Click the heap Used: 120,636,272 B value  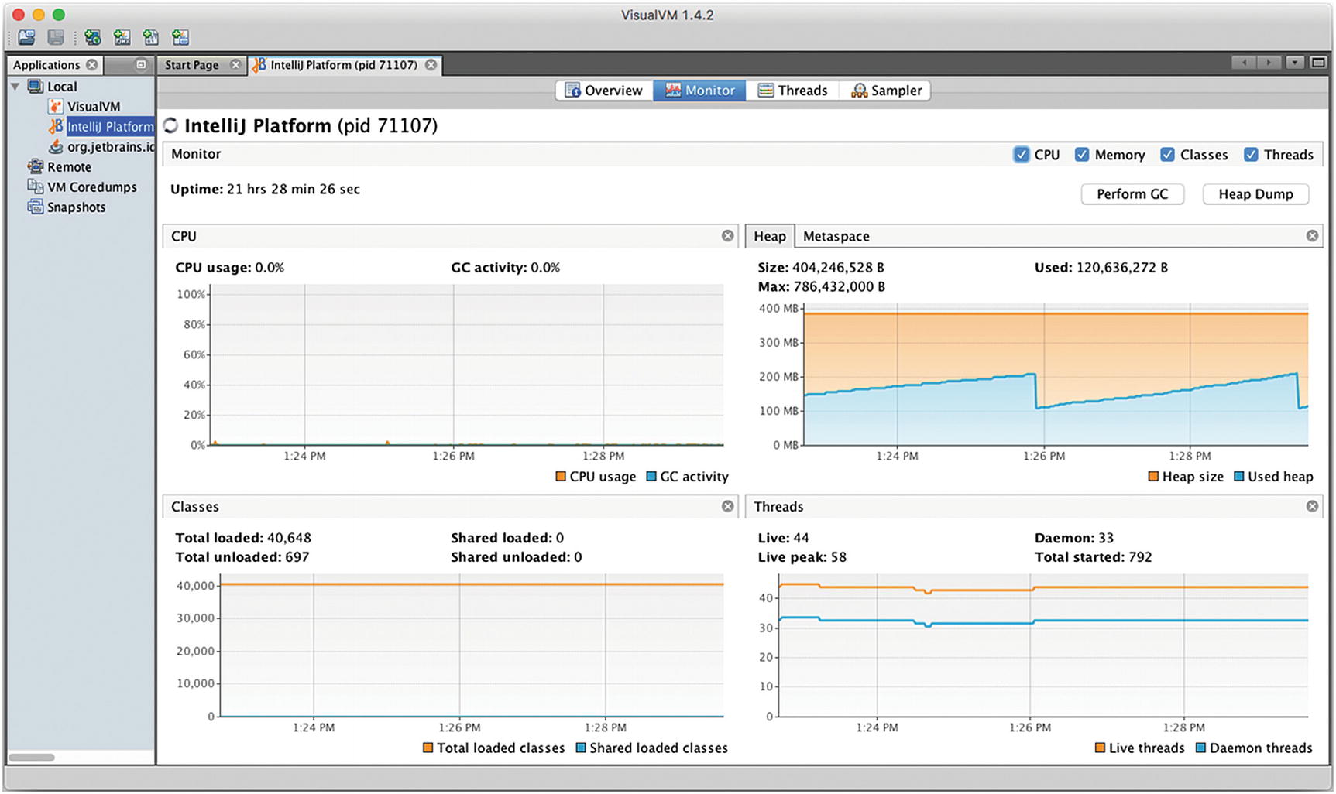(x=1122, y=268)
